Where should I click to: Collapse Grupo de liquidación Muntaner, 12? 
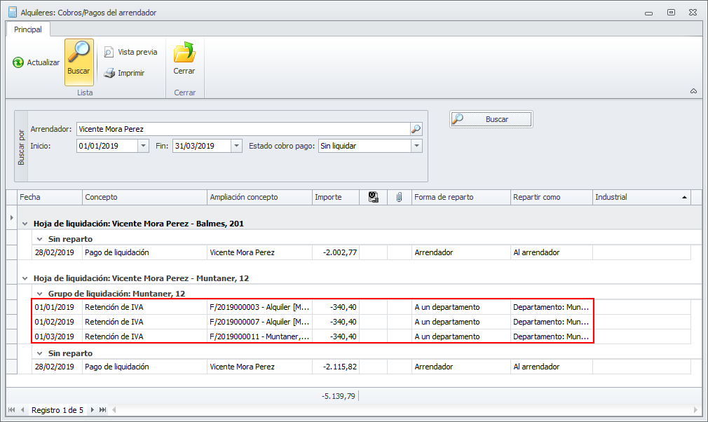coord(40,294)
